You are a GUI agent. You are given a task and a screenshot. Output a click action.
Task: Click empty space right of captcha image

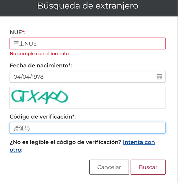tap(117, 98)
